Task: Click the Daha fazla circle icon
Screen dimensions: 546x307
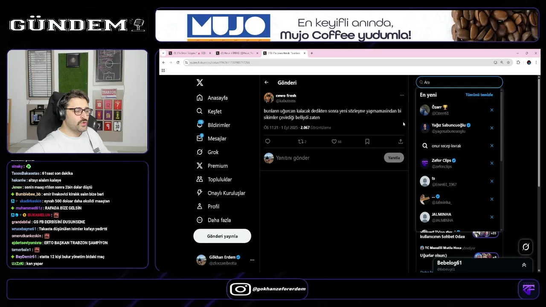Action: click(x=200, y=220)
